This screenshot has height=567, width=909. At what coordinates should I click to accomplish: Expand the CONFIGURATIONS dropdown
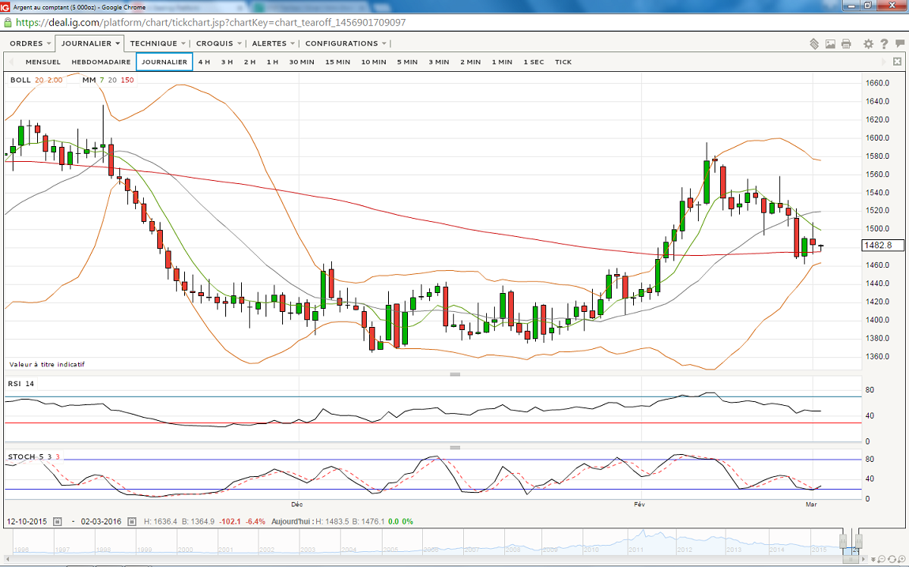[x=345, y=43]
